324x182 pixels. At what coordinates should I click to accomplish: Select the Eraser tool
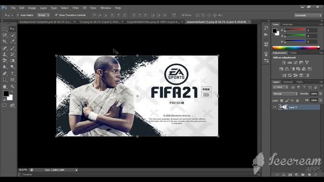(x=5, y=61)
